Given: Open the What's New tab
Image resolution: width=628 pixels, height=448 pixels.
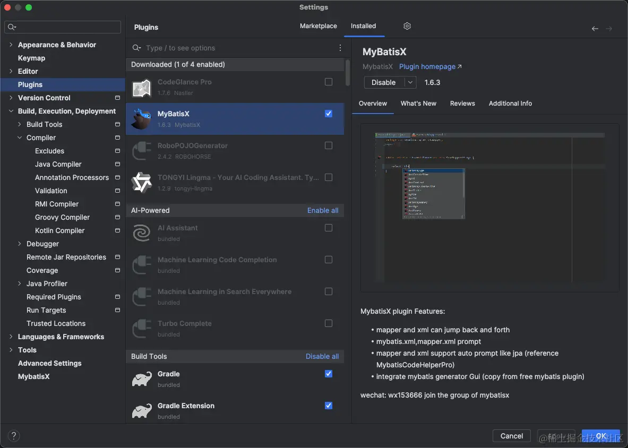Looking at the screenshot, I should tap(418, 104).
